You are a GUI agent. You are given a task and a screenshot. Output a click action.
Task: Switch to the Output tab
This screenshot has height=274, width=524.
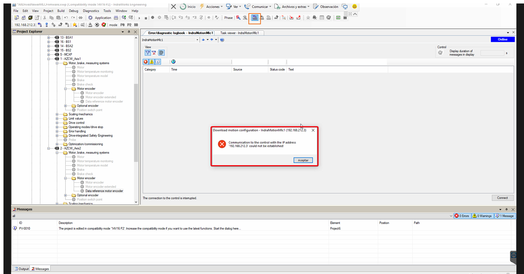click(21, 269)
